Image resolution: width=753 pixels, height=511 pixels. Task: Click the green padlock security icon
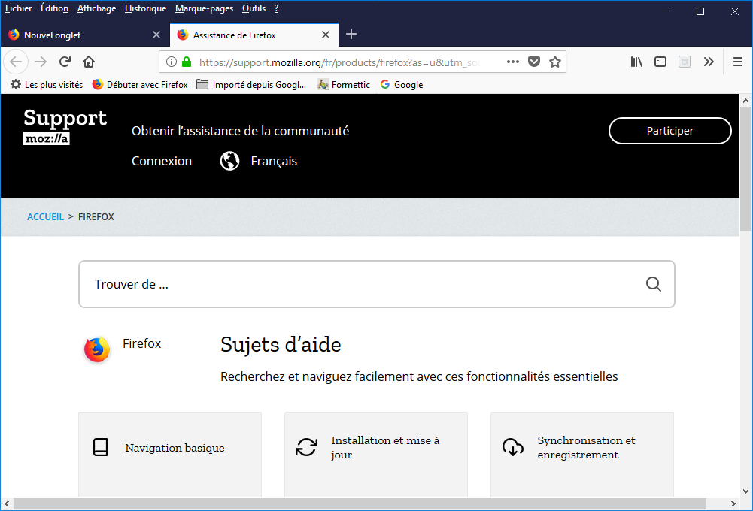(187, 62)
